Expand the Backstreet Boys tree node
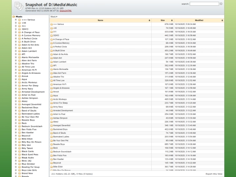Image resolution: width=236 pixels, height=177 pixels. (16, 108)
